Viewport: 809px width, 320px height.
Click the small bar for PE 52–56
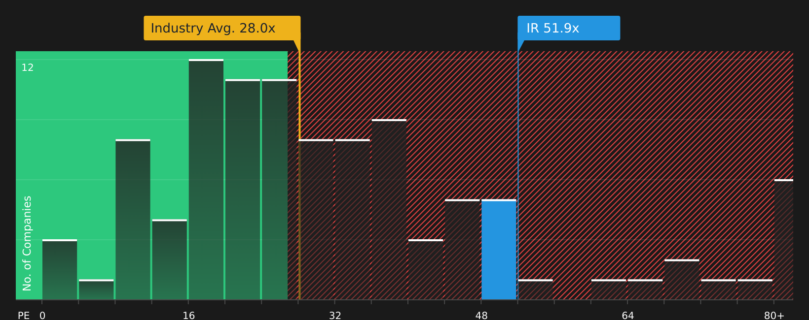point(535,289)
